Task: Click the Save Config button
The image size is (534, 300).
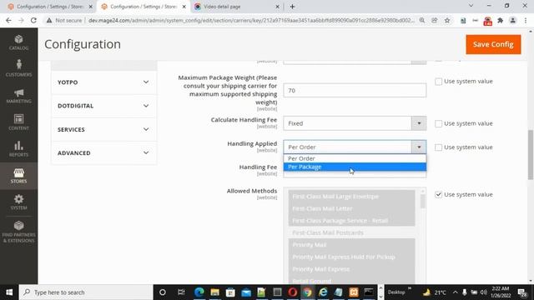Action: click(493, 44)
